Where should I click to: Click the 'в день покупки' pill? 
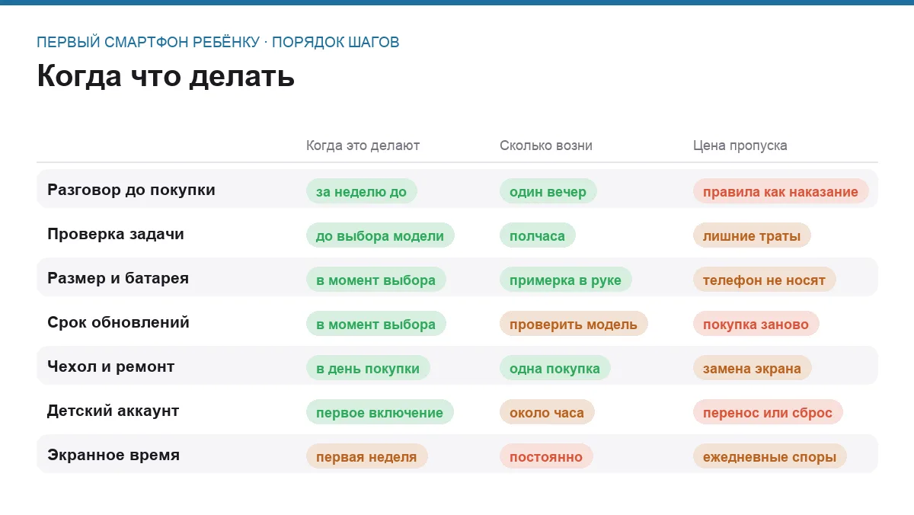coord(368,368)
